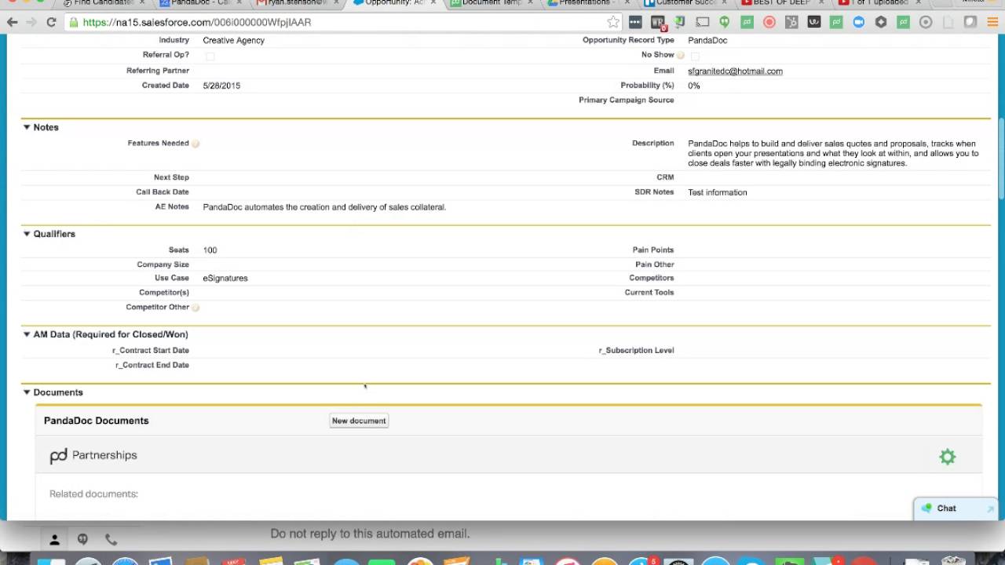Open the dark three-dots extension icon
The height and width of the screenshot is (565, 1005).
(635, 22)
